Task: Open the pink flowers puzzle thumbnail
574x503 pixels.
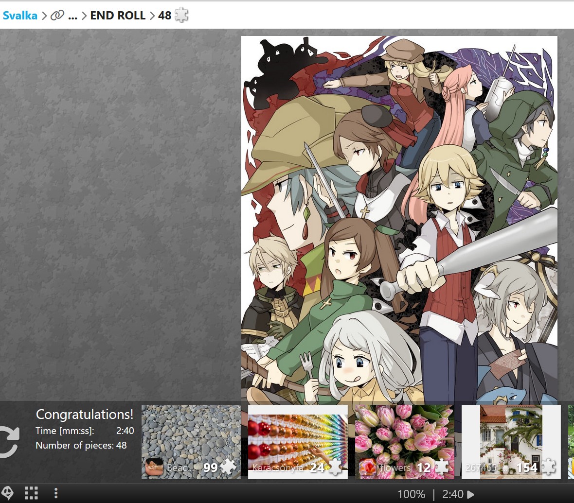Action: pyautogui.click(x=405, y=442)
